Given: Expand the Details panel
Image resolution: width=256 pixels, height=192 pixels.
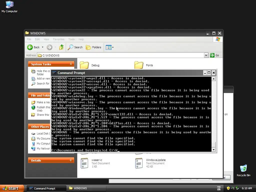Looking at the screenshot, I should (x=70, y=160).
